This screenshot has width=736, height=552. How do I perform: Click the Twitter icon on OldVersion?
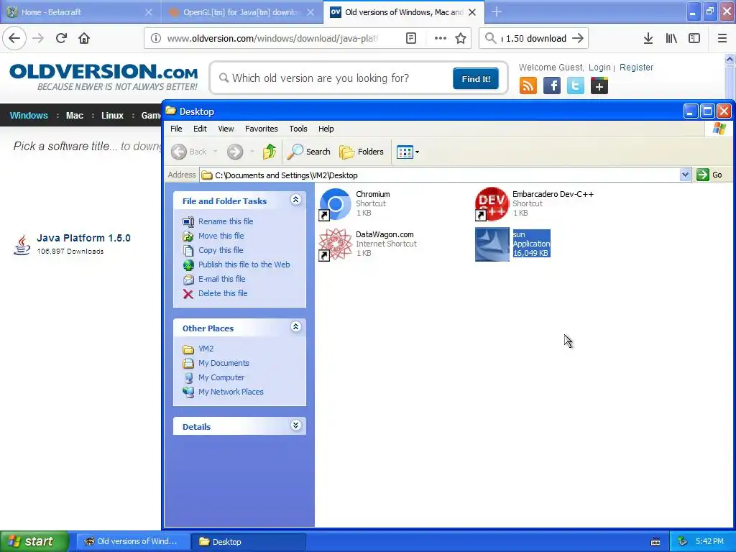pos(576,86)
